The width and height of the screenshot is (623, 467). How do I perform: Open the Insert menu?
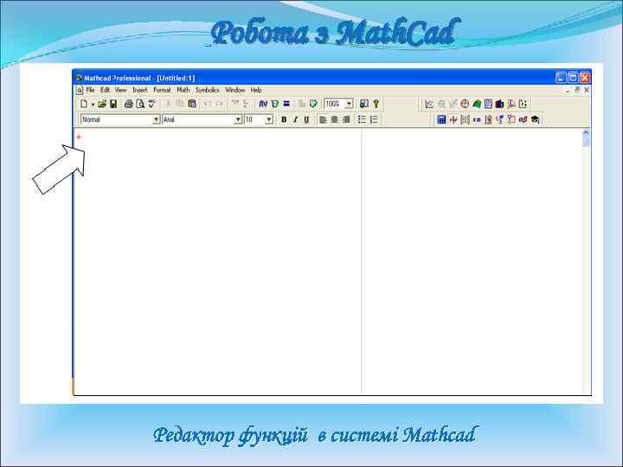point(140,90)
